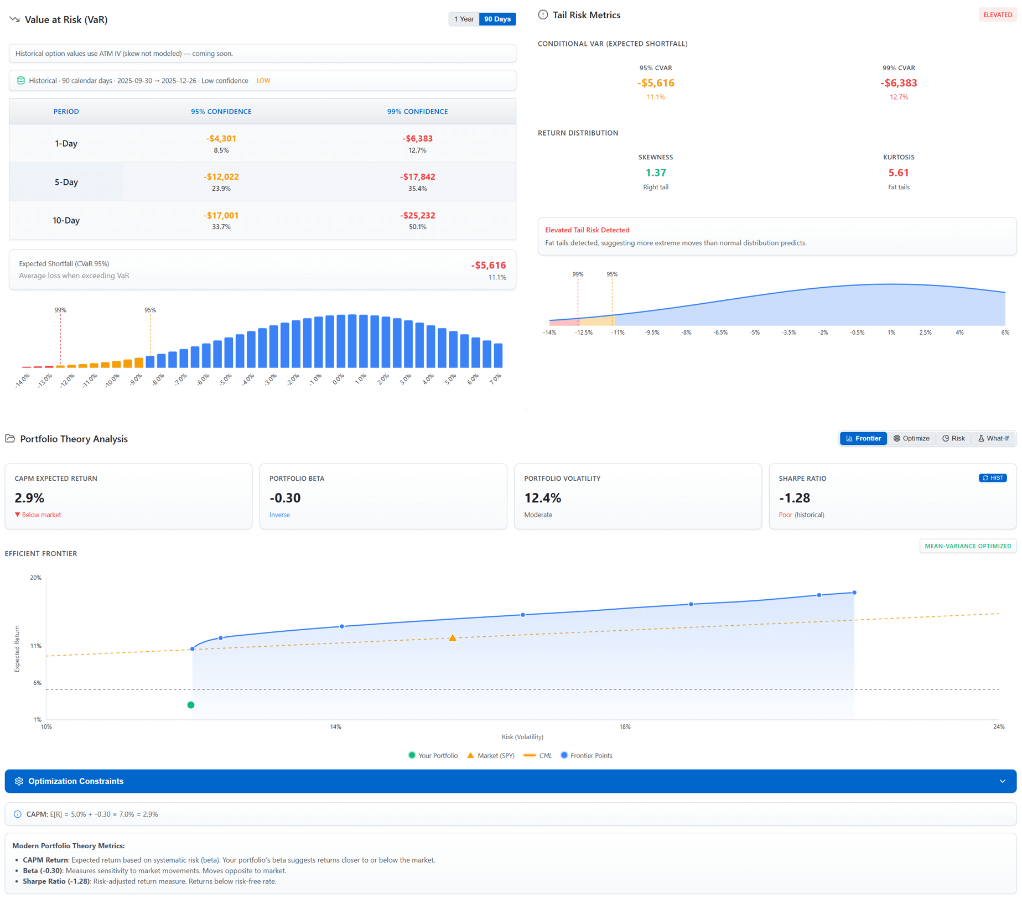Expand the Optimization Constraints section
This screenshot has width=1022, height=898.
(x=1003, y=781)
